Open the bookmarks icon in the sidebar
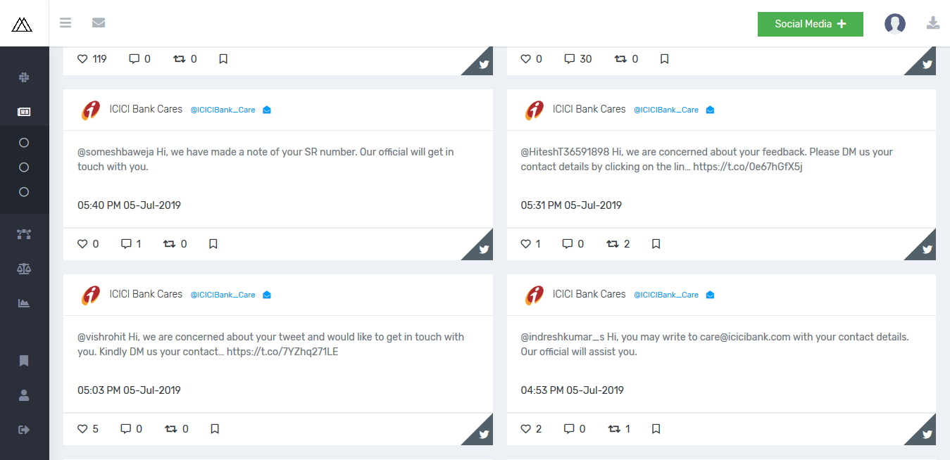Screen dimensions: 950x460 coord(24,361)
